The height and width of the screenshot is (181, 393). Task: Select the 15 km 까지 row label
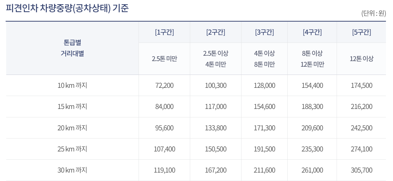(72, 107)
